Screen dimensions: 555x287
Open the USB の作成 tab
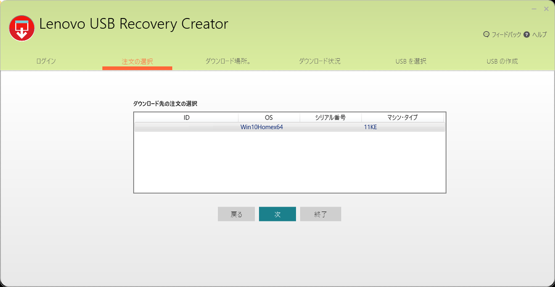(502, 60)
